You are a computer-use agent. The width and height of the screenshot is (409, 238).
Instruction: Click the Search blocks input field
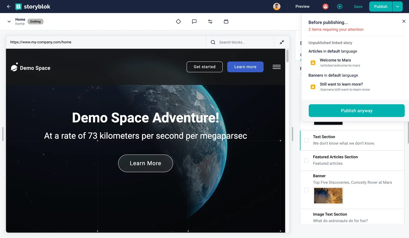pos(240,42)
